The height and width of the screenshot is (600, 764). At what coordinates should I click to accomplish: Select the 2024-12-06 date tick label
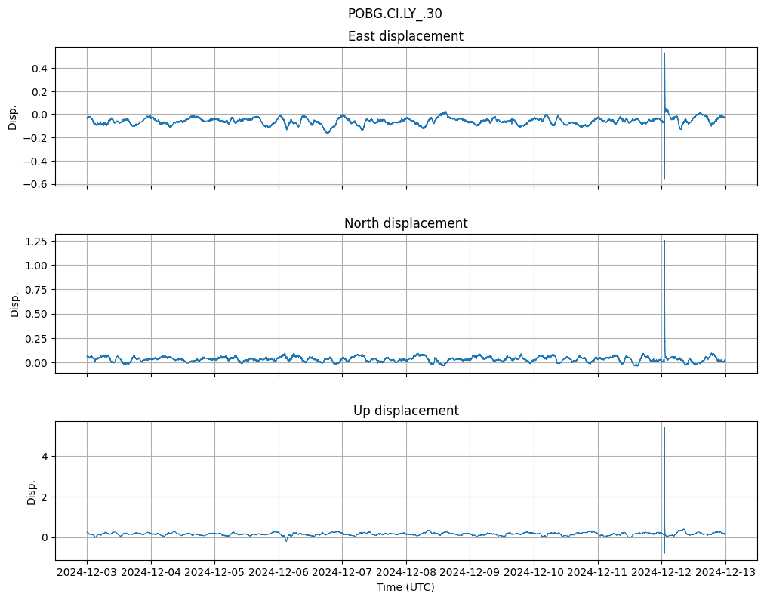[x=279, y=573]
